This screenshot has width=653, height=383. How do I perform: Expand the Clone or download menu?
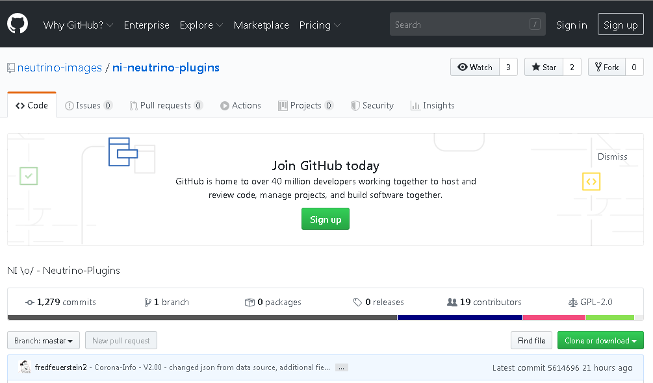click(600, 341)
